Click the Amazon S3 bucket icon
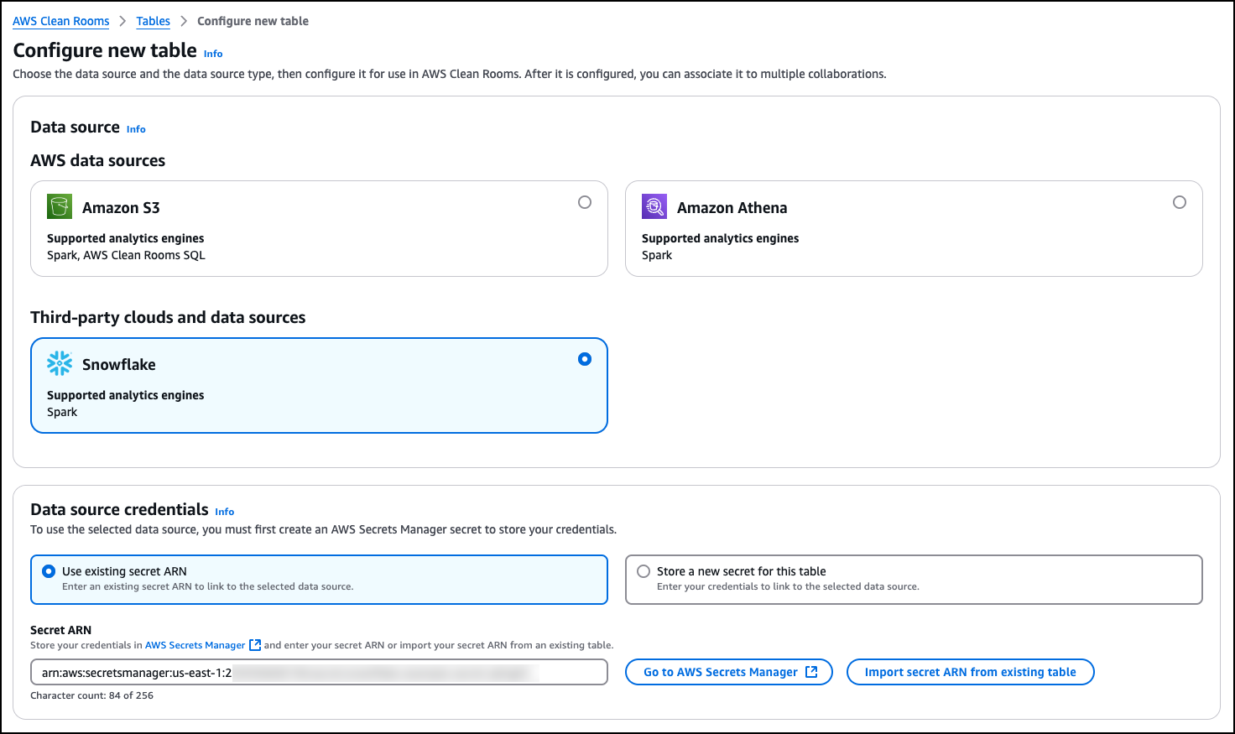Screen dimensions: 1235x734 point(60,206)
